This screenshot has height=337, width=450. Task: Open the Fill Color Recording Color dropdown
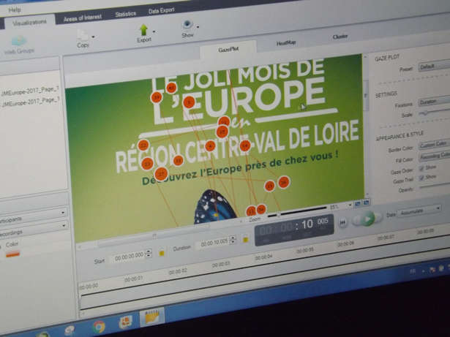[x=434, y=156]
